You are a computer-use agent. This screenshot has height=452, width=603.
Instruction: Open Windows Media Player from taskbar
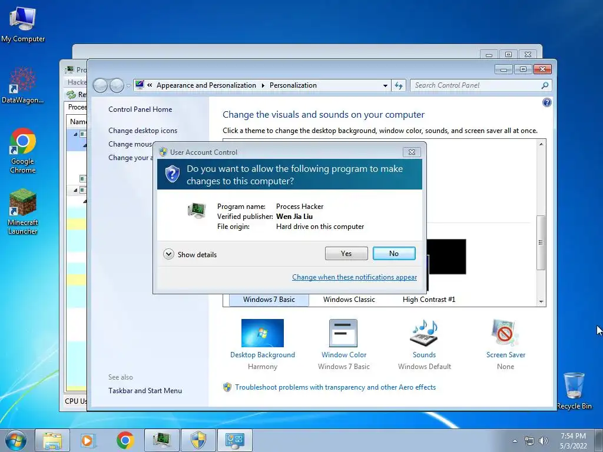[x=88, y=440]
